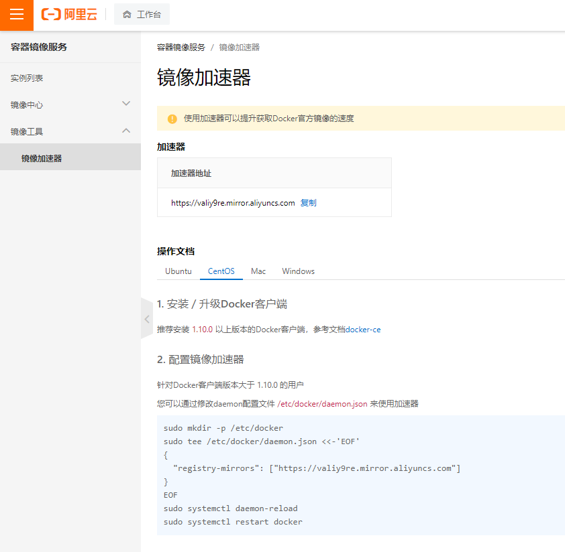Click the accelerator URL valiy9re.mirror.aliyuncs.com

(233, 203)
